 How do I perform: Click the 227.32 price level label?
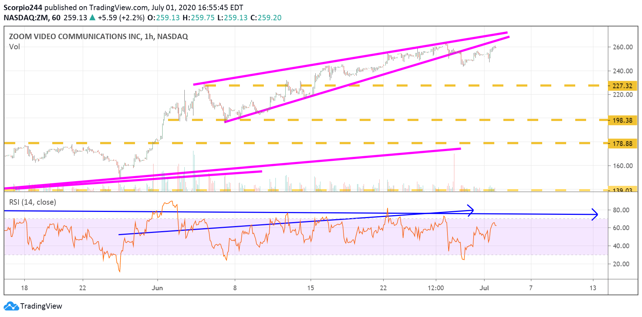click(x=622, y=86)
